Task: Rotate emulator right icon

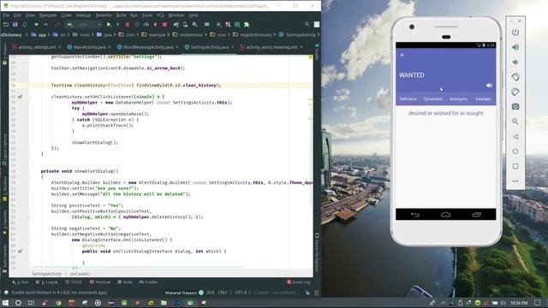Action: point(515,92)
